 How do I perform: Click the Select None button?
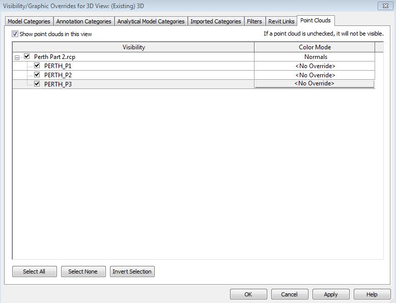[83, 271]
